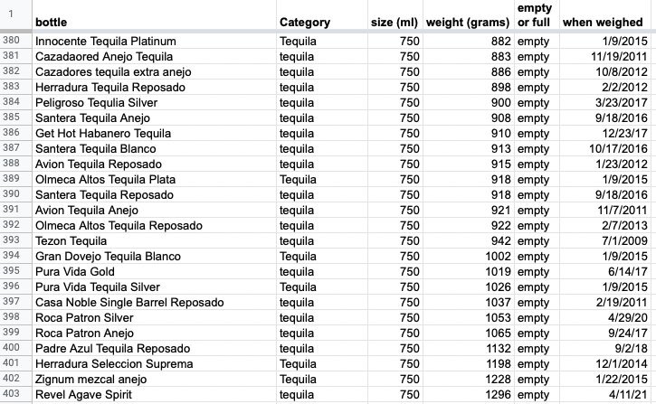The height and width of the screenshot is (404, 656).
Task: Click the "weight (grams)" header cell
Action: 468,22
